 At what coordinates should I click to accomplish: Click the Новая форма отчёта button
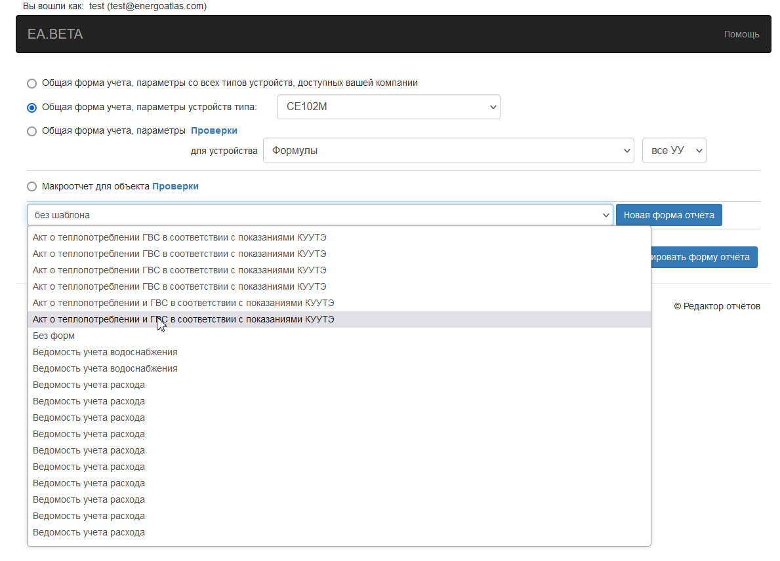coord(668,215)
